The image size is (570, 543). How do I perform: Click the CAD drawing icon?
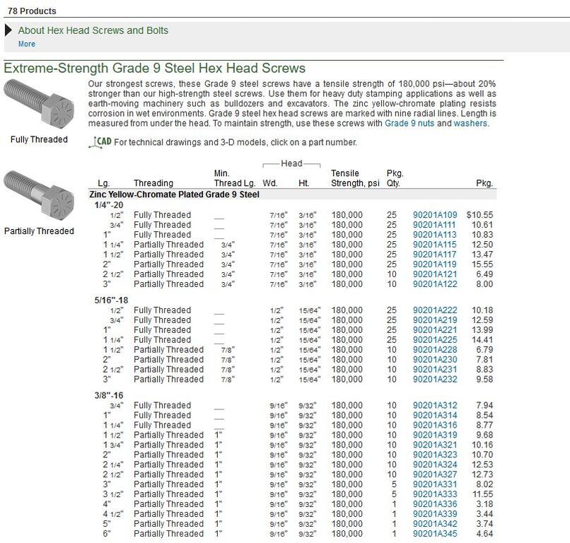pyautogui.click(x=100, y=142)
